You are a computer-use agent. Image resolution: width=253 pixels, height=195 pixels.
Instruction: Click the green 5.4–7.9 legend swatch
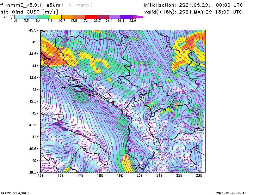(x=44, y=17)
